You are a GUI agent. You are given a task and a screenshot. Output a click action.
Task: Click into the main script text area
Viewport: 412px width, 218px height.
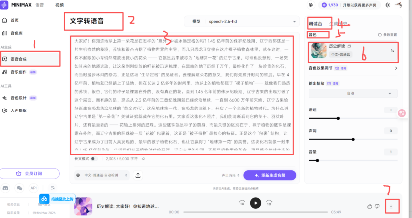coord(182,95)
